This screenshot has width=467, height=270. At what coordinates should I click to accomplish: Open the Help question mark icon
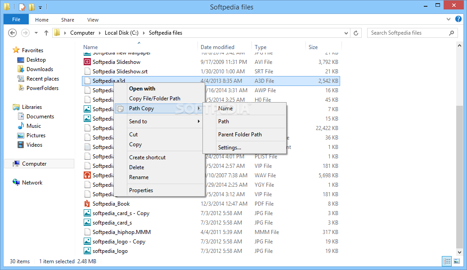458,19
